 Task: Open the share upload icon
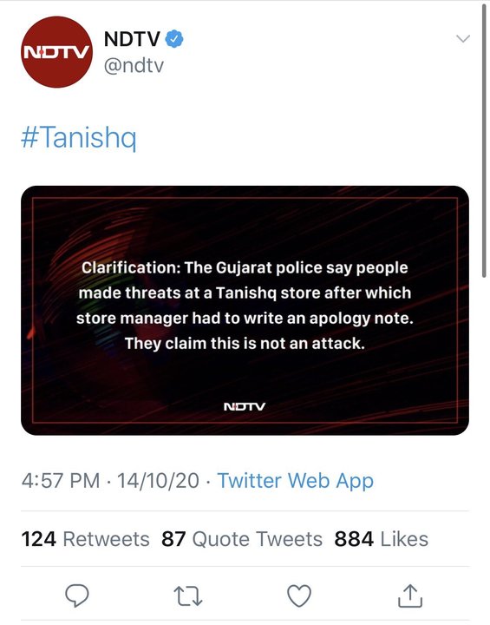click(410, 595)
